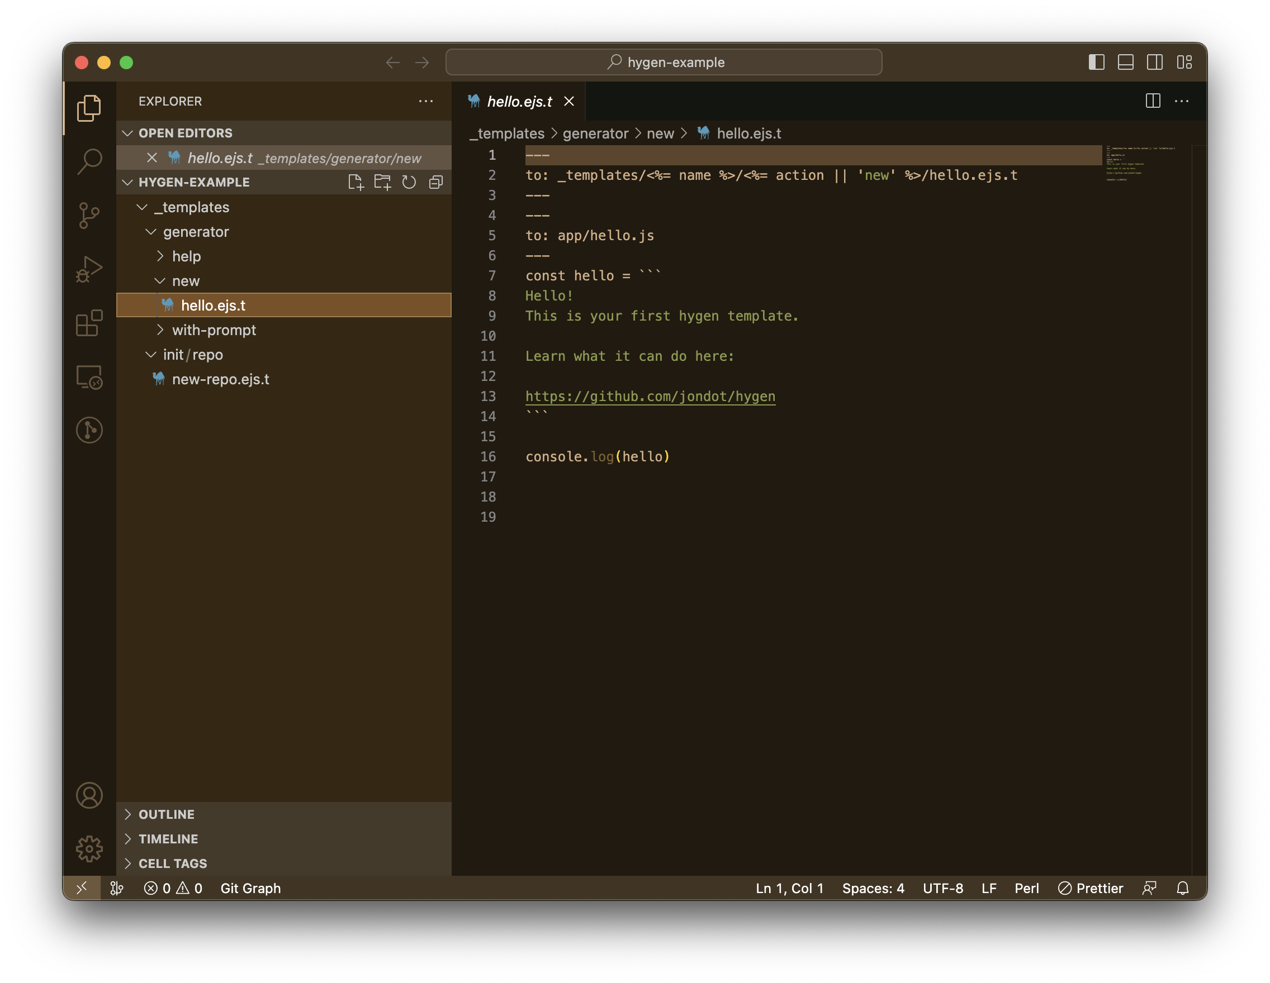Click the New File icon in explorer header
Screen dimensions: 1270x983
pyautogui.click(x=356, y=183)
